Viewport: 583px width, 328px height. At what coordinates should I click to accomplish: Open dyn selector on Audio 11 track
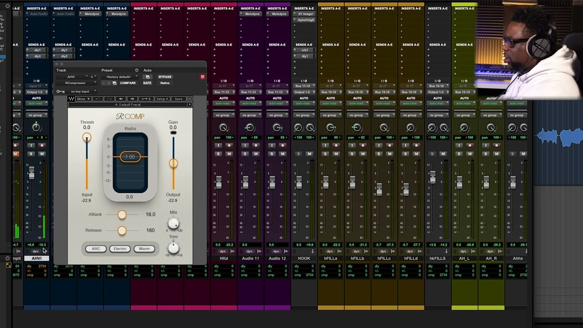pos(250,251)
